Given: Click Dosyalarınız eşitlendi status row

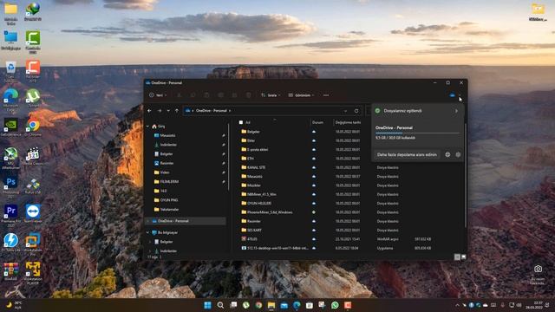Looking at the screenshot, I should 417,111.
